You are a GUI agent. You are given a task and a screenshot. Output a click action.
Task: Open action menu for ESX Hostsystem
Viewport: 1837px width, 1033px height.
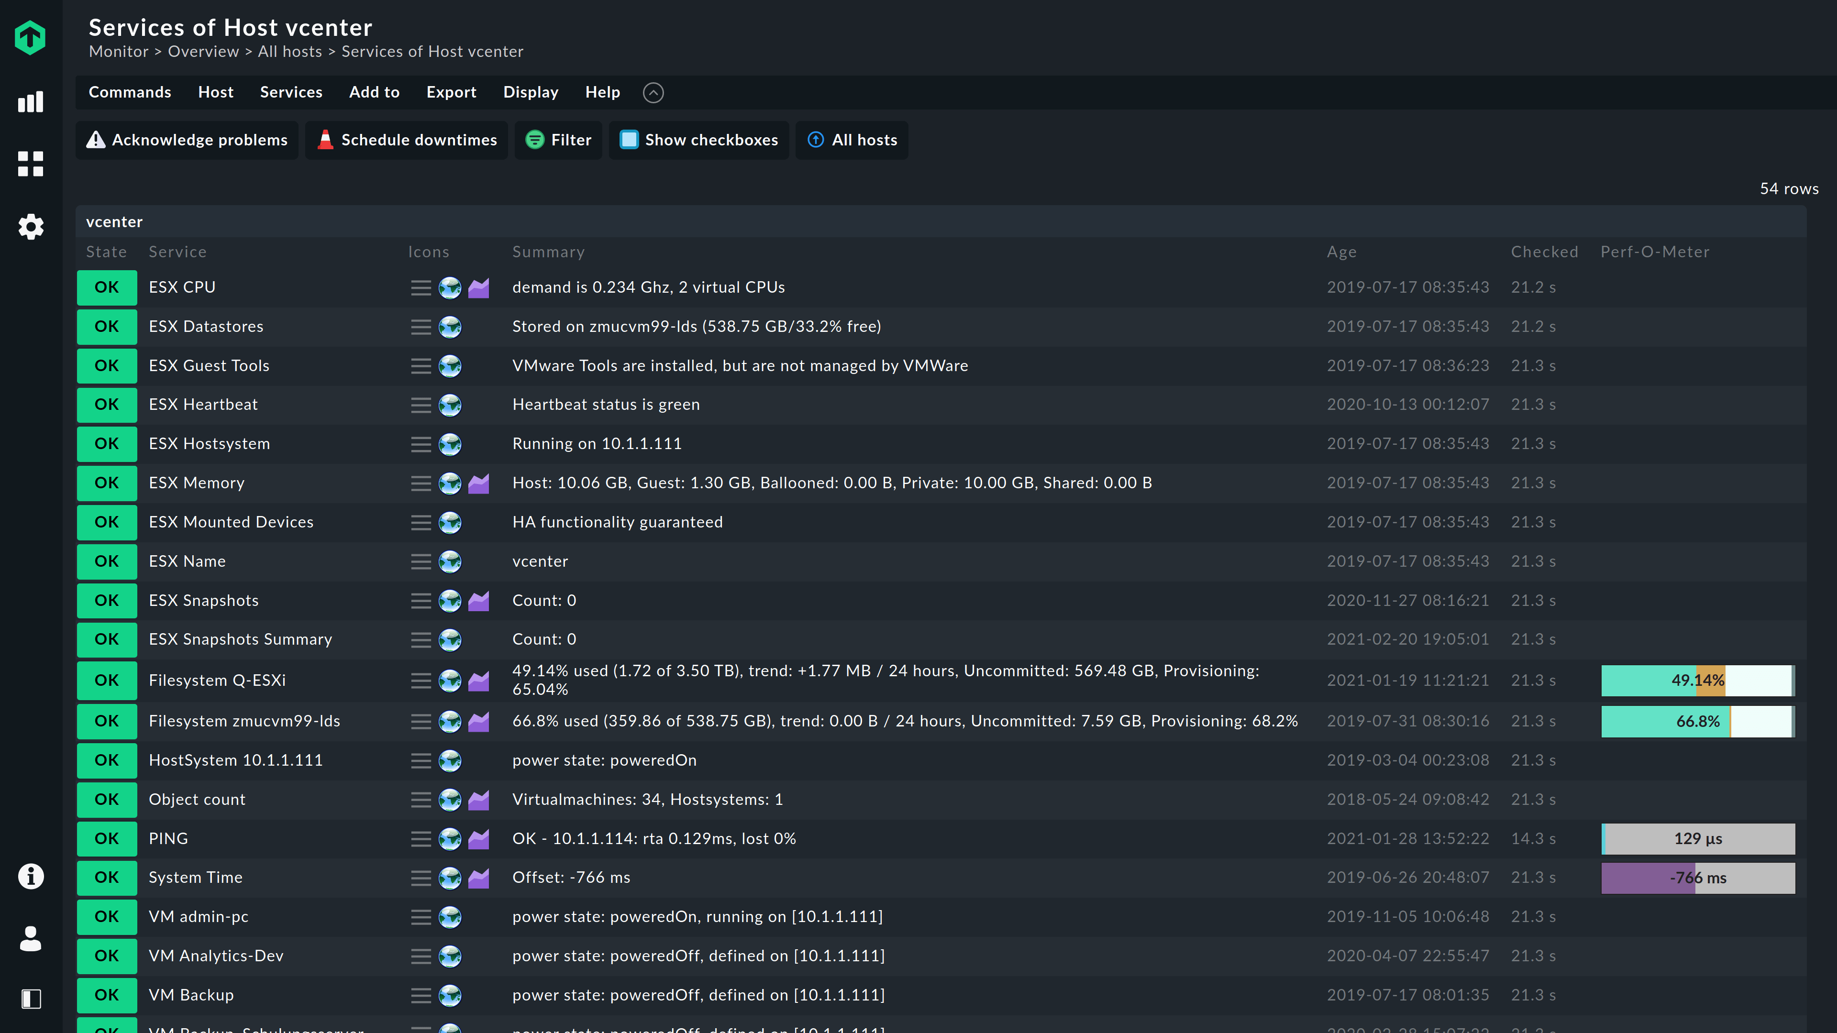421,445
